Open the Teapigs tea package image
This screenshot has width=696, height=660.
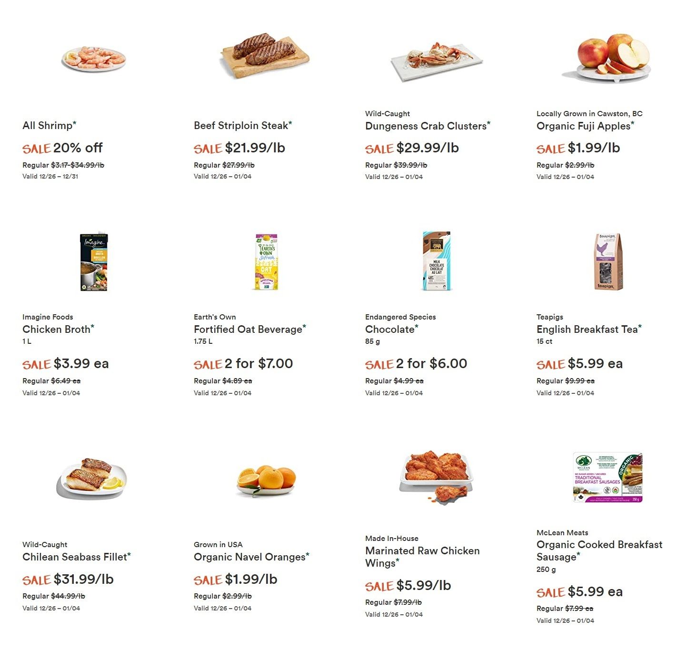point(608,261)
